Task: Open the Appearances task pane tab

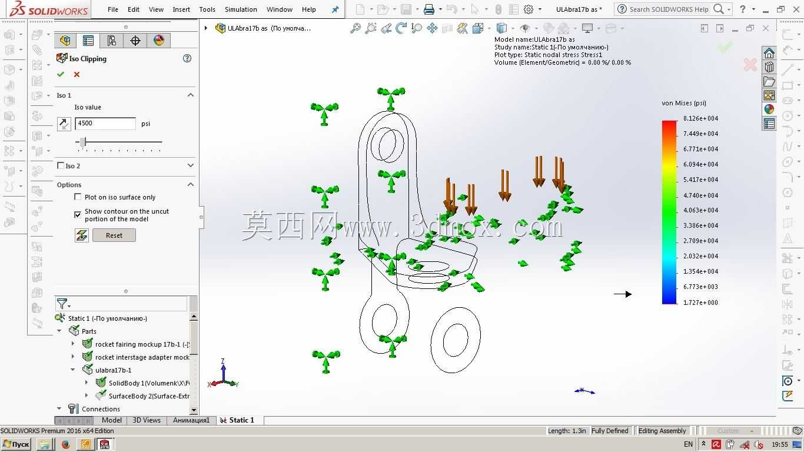Action: 769,109
